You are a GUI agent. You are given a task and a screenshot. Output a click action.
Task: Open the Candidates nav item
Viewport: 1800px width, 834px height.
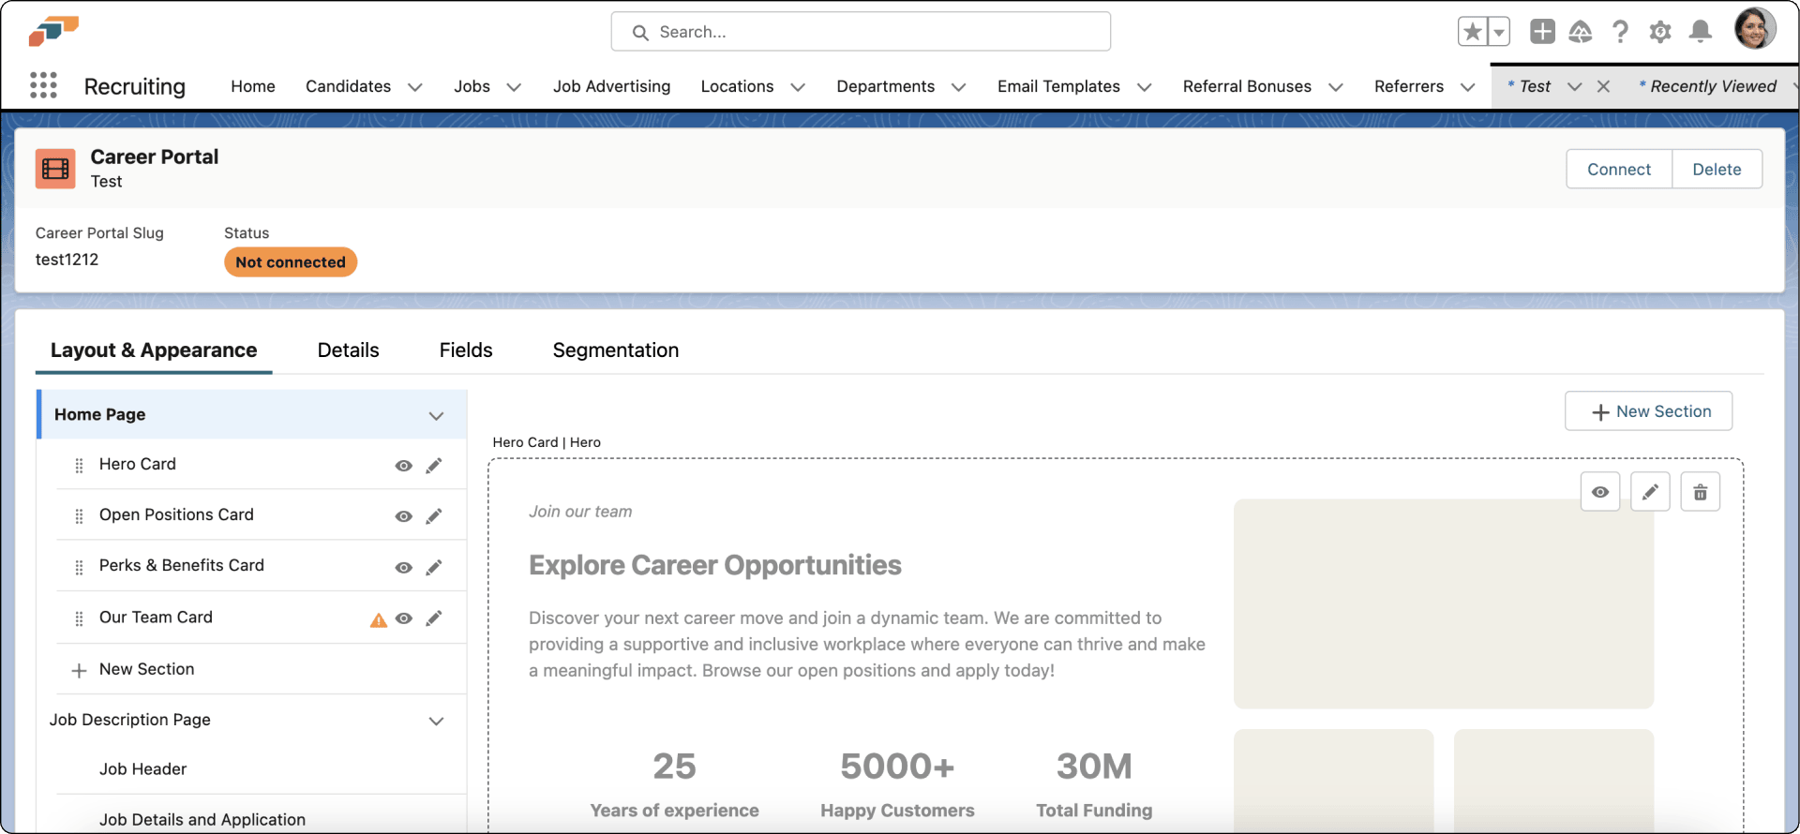[x=348, y=86]
